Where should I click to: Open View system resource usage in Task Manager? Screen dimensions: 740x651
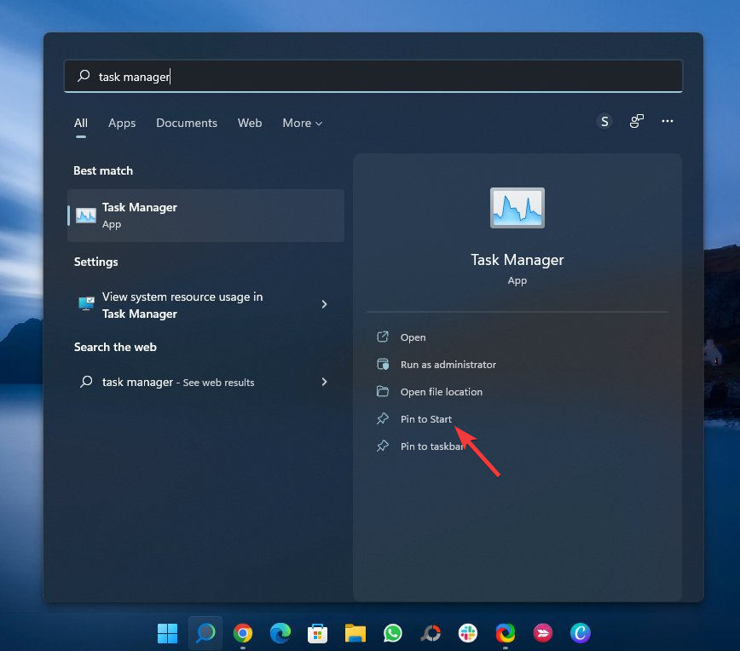pos(205,305)
